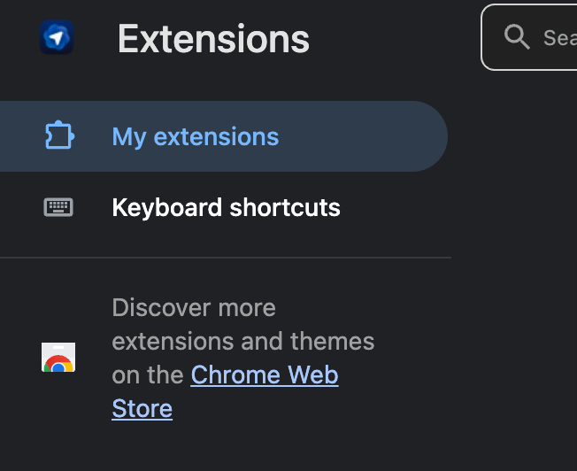Click the "on the" text before the store link
577x471 pixels.
(x=149, y=375)
